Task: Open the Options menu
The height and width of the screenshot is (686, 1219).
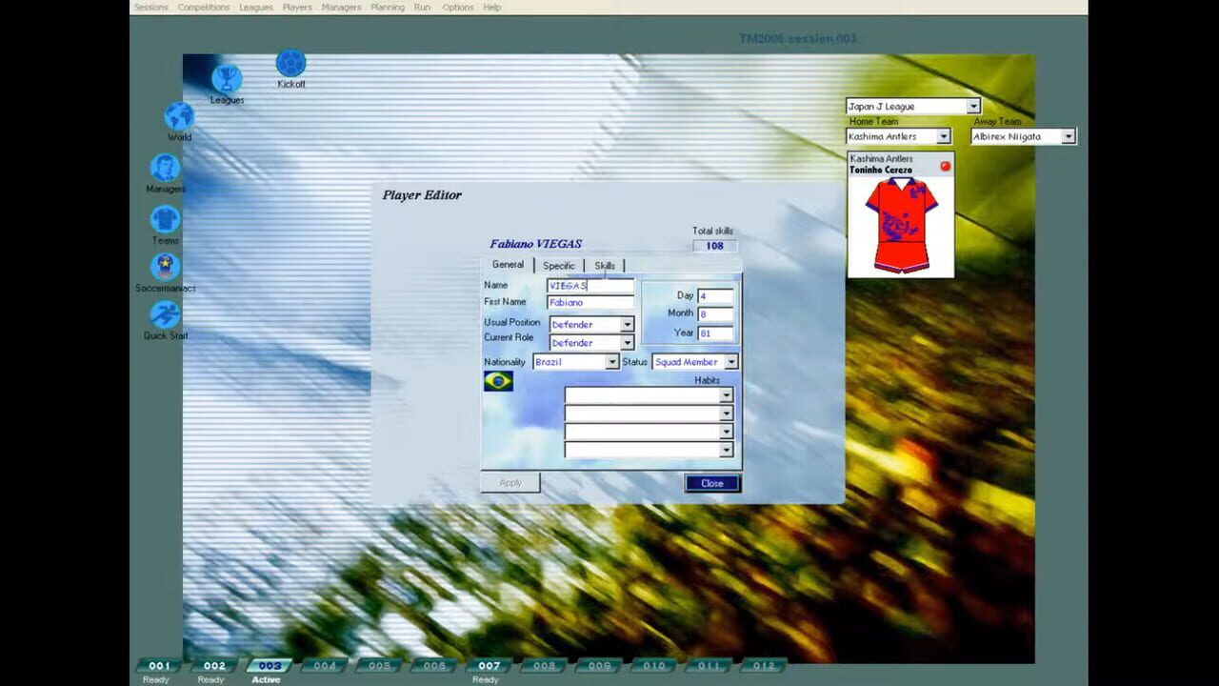Action: coord(458,7)
